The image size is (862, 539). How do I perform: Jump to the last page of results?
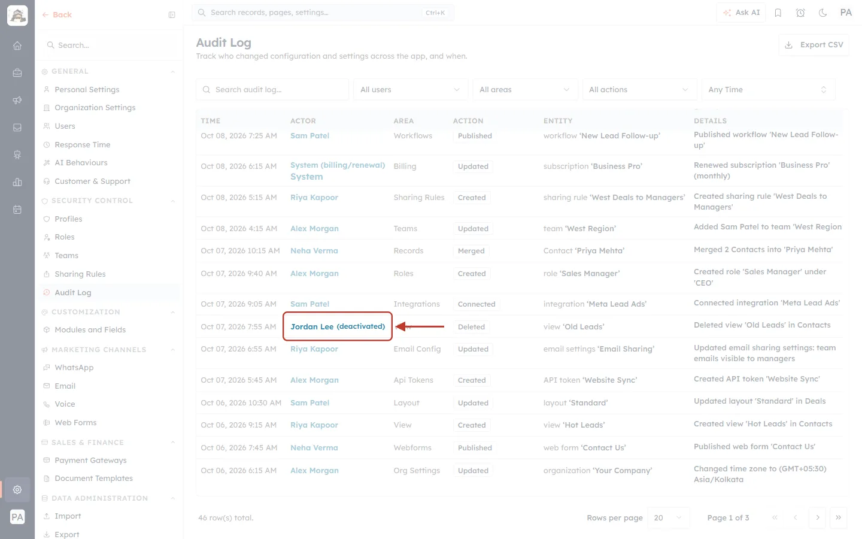[838, 517]
